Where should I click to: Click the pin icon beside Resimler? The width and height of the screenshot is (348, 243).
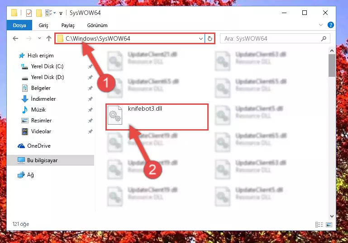[90, 121]
